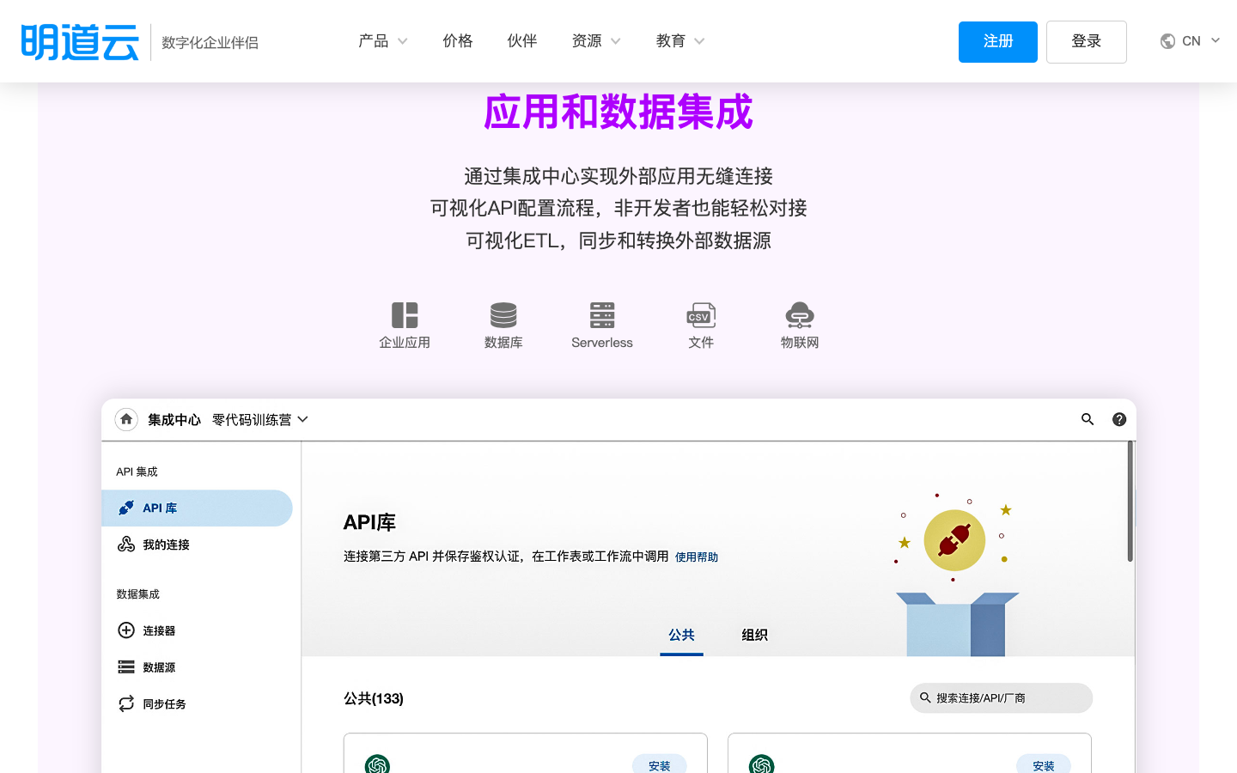The height and width of the screenshot is (773, 1237).
Task: Select the 同步任务 sync icon
Action: pyautogui.click(x=126, y=703)
